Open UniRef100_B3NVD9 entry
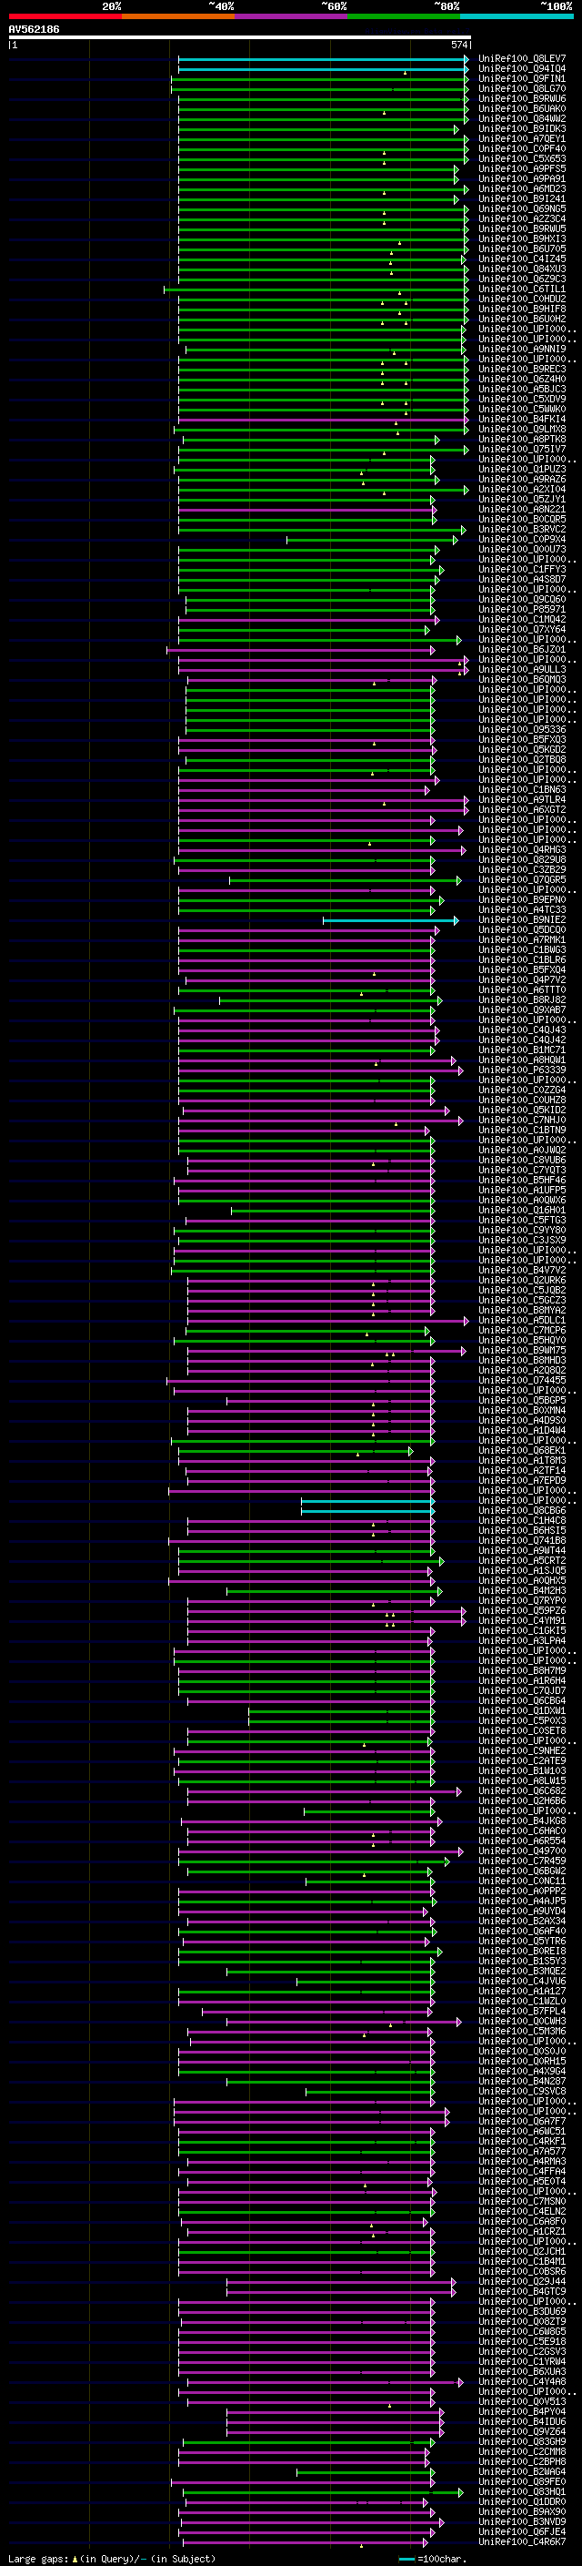 522,2521
